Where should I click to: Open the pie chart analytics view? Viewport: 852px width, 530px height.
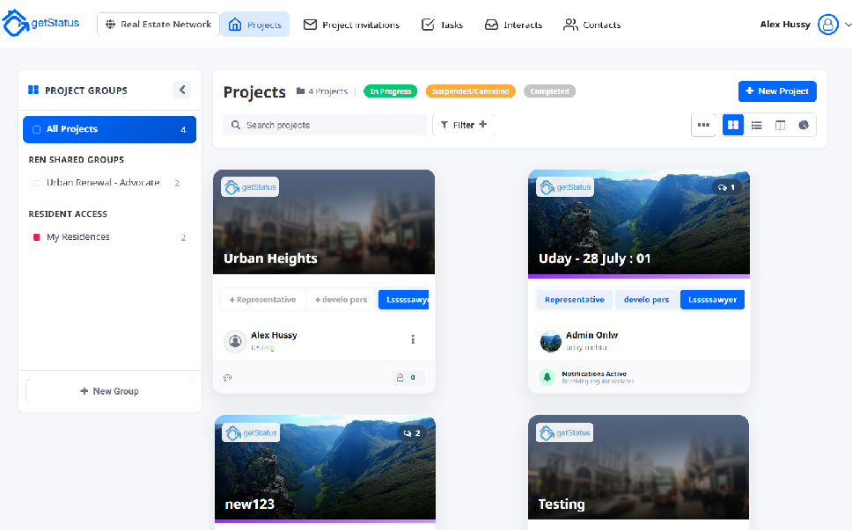click(x=804, y=126)
